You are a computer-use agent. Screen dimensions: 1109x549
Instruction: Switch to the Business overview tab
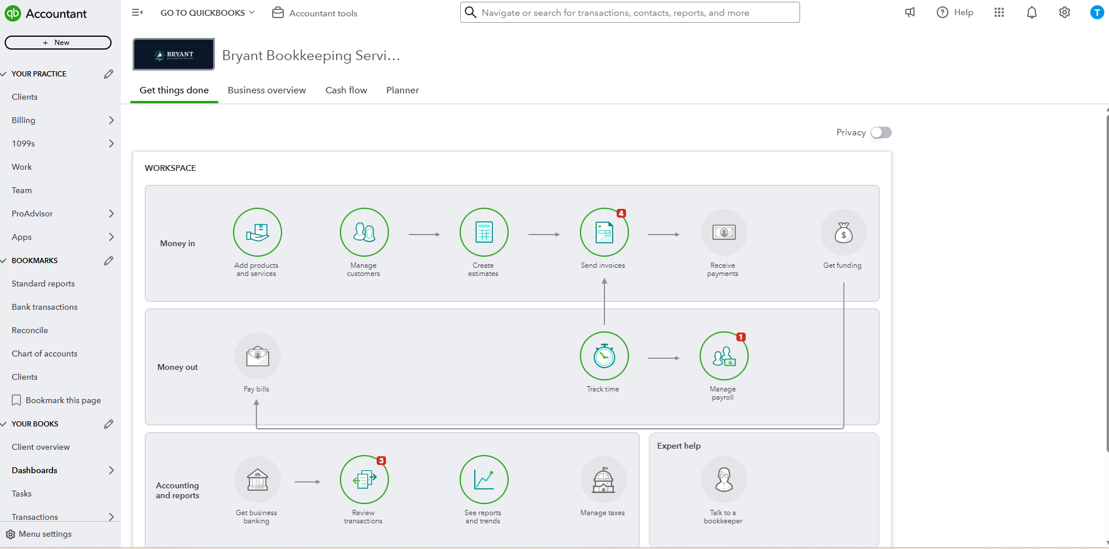coord(267,90)
